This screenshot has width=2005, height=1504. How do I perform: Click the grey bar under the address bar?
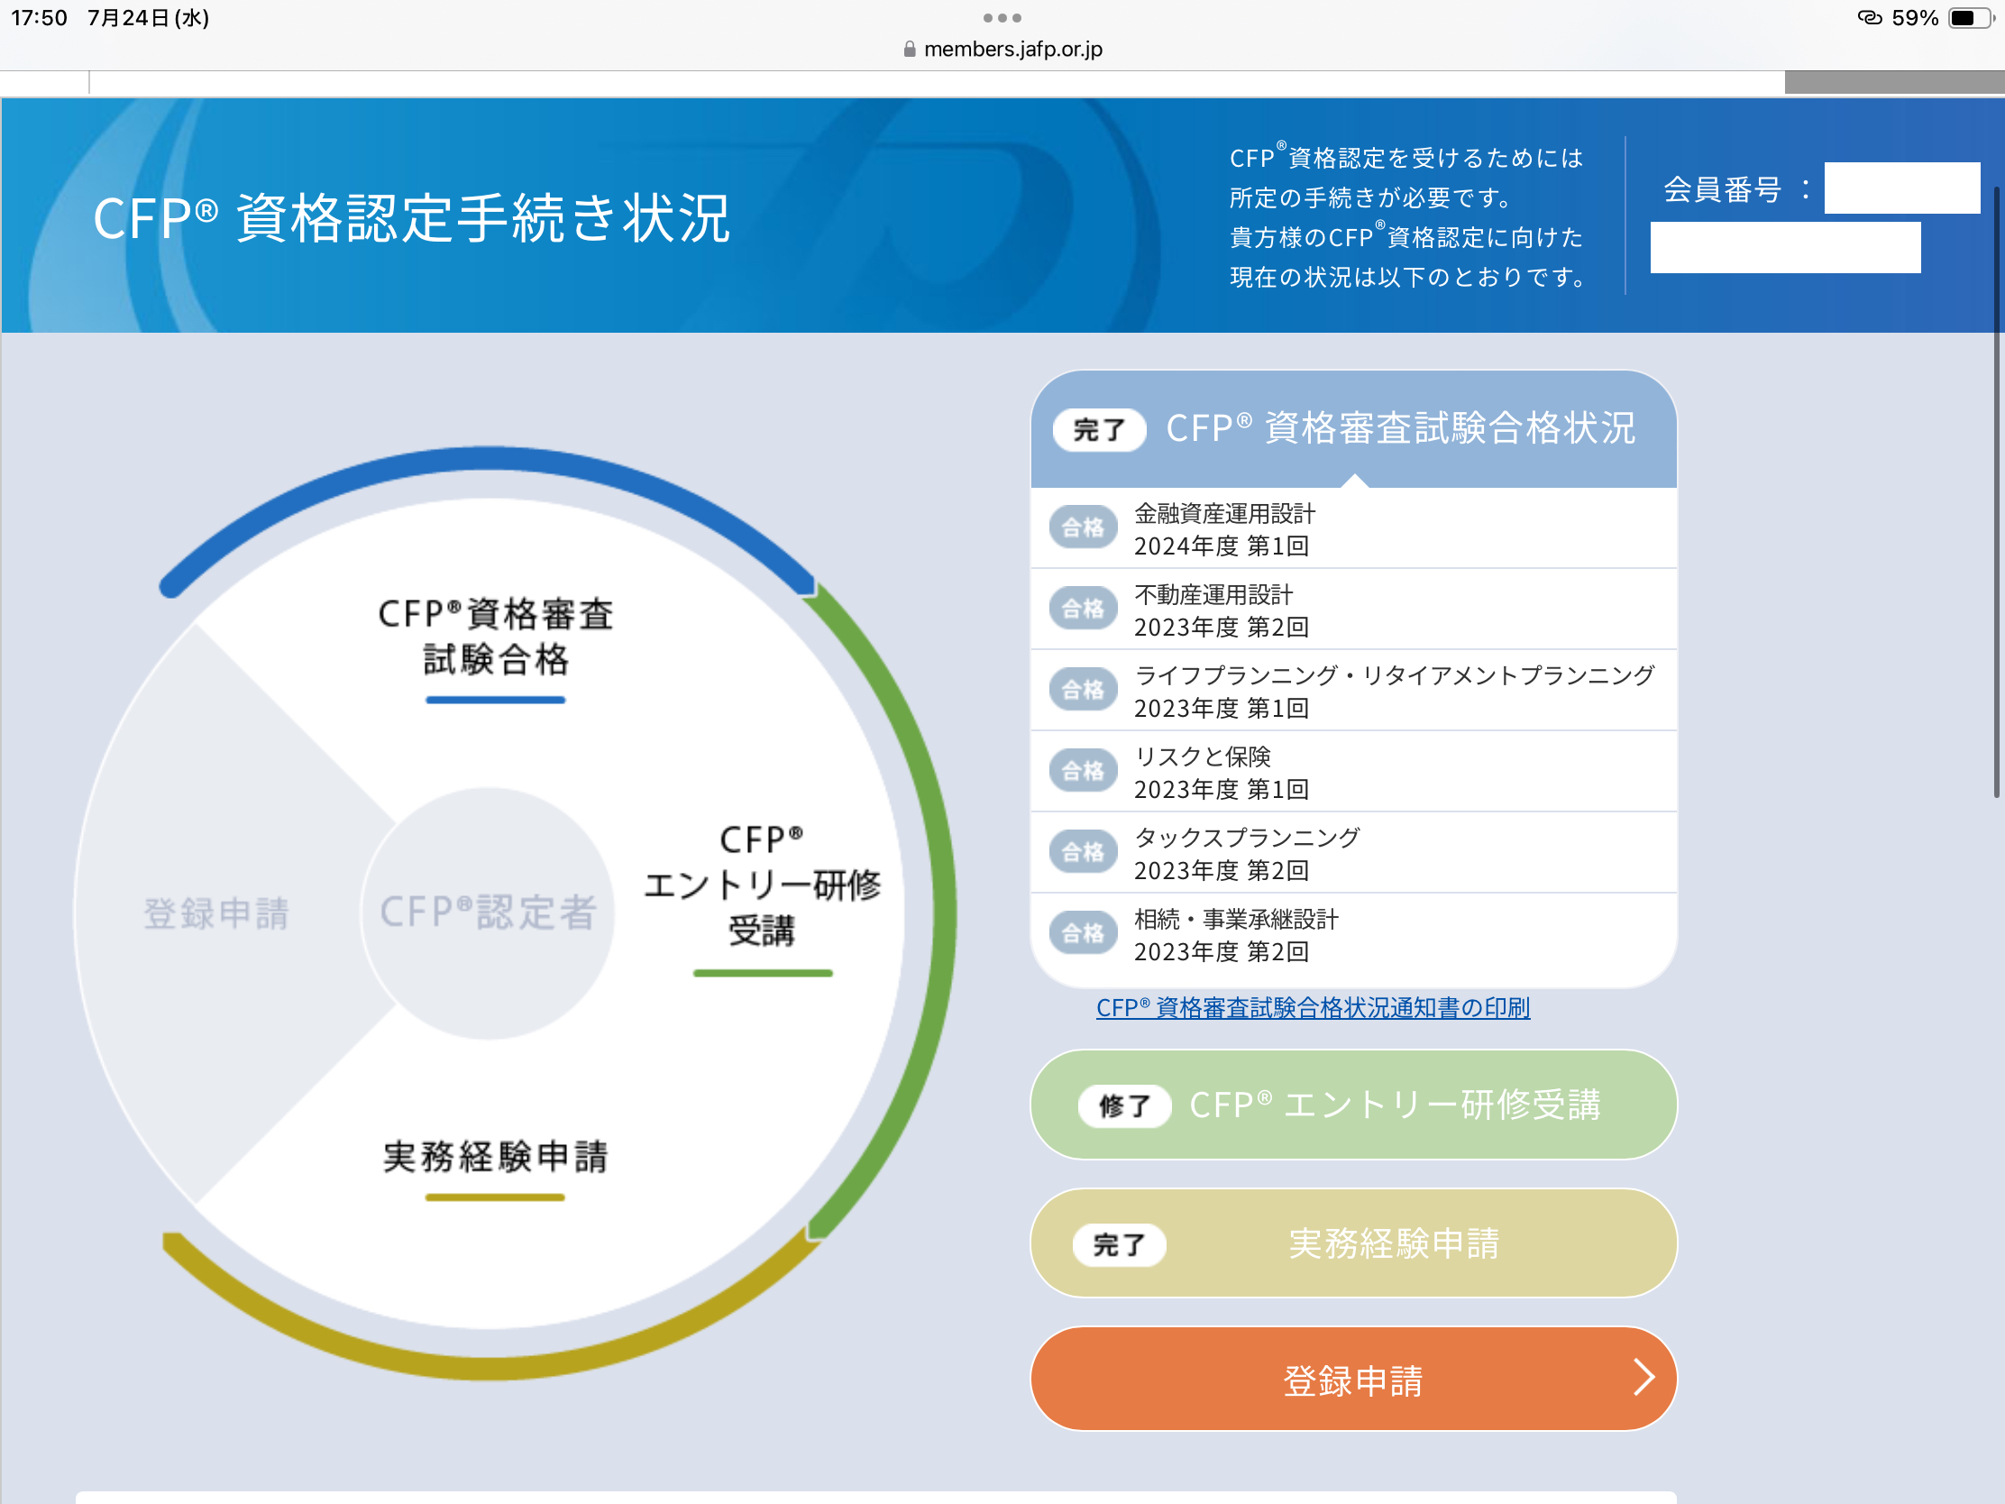click(1893, 81)
